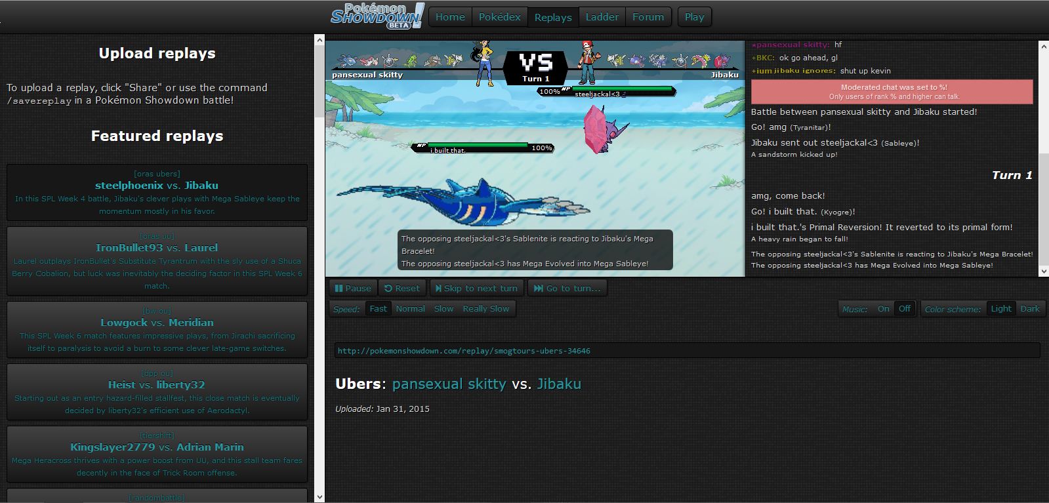This screenshot has height=503, width=1049.
Task: Click pansexual skitty player link in title
Action: click(x=449, y=384)
